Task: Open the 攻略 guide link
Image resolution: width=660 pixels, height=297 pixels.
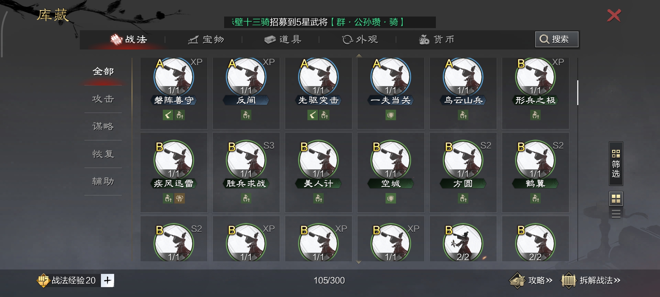Action: [x=531, y=280]
